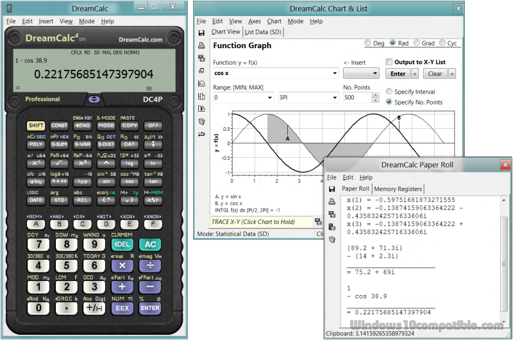Viewport: 513px width, 340px height.
Task: Click the function graph (Fx) icon in the chart sidebar
Action: pyautogui.click(x=201, y=83)
